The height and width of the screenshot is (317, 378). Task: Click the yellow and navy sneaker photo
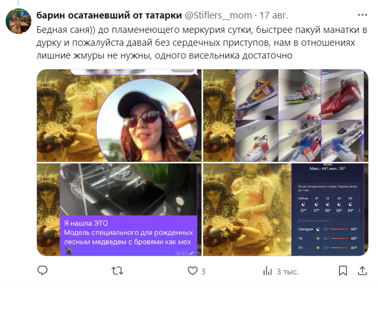(x=257, y=95)
